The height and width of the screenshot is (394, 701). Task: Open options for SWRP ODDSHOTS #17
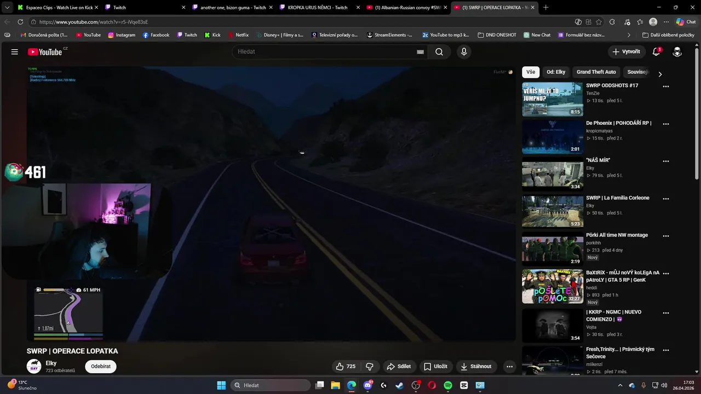666,86
